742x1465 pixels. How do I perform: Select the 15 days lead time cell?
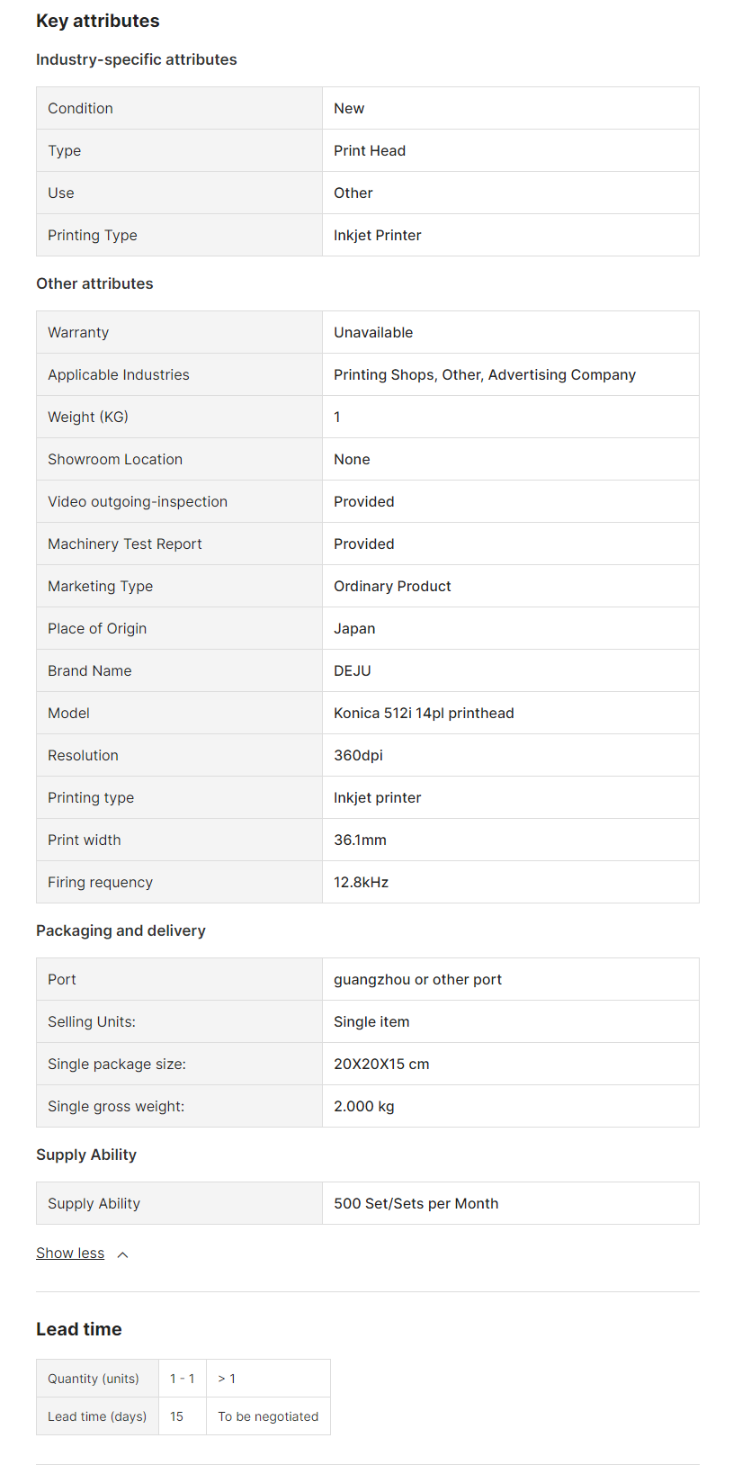point(177,1416)
